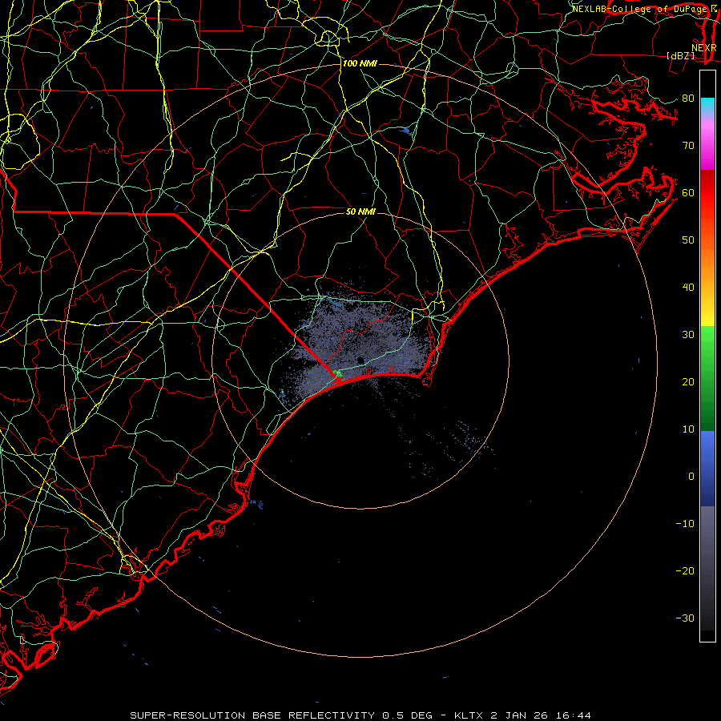Click the 60 value on color scale
This screenshot has width=721, height=721.
pos(688,193)
